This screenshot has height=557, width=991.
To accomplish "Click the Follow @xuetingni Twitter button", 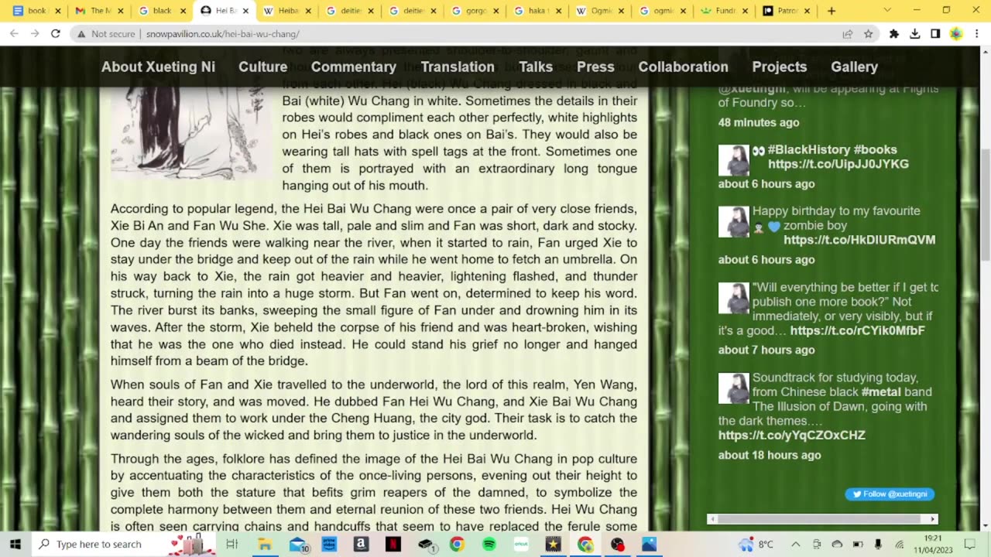I will (890, 494).
